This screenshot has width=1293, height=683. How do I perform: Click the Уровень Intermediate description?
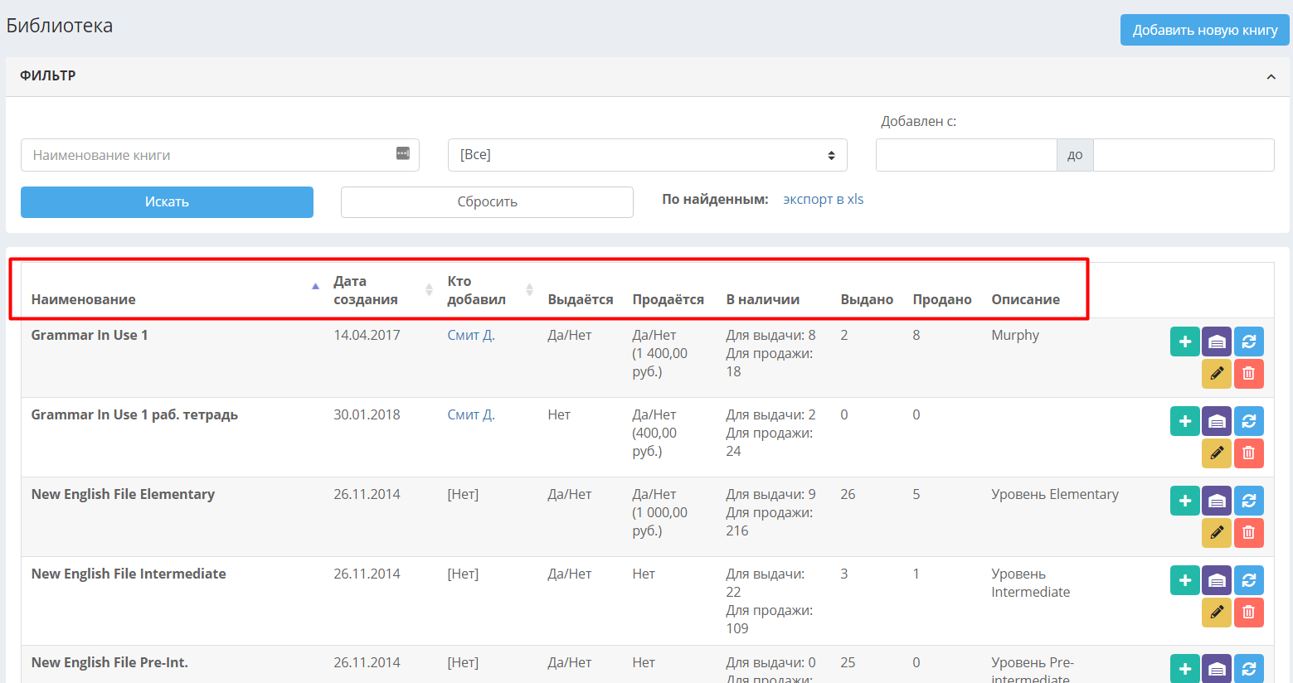pos(1031,583)
